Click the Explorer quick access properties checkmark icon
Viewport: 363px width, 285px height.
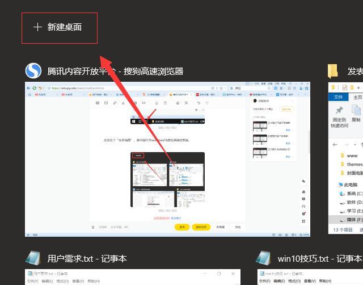click(344, 87)
